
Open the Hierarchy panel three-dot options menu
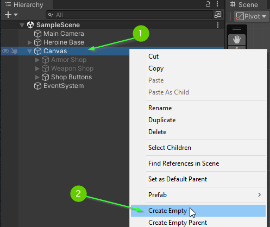[217, 4]
